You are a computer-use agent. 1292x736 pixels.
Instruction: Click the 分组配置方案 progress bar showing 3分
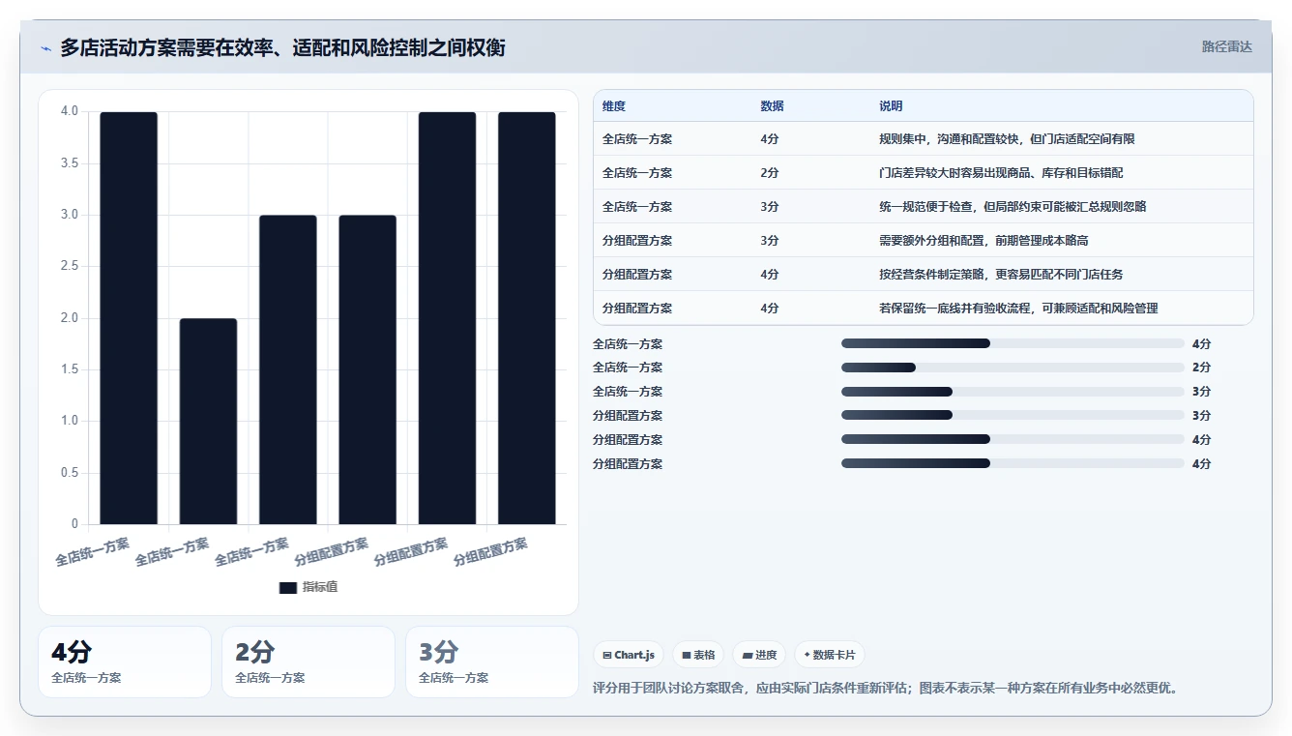pyautogui.click(x=1013, y=416)
